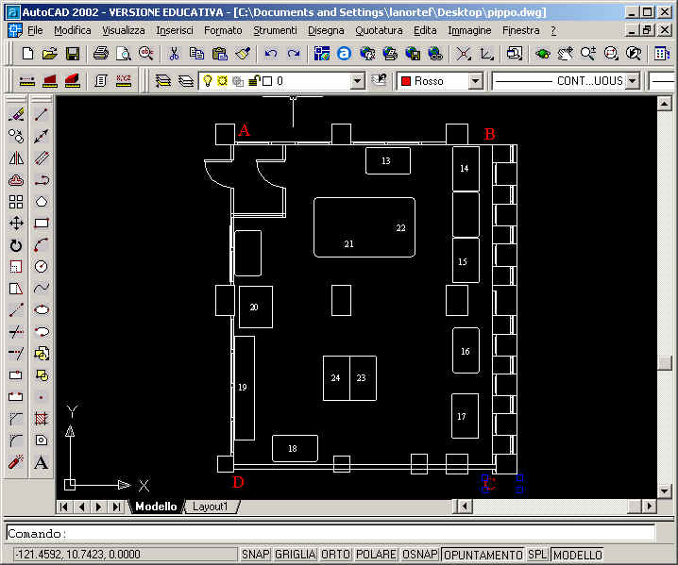678x565 pixels.
Task: Select the Move tool
Action: (16, 224)
